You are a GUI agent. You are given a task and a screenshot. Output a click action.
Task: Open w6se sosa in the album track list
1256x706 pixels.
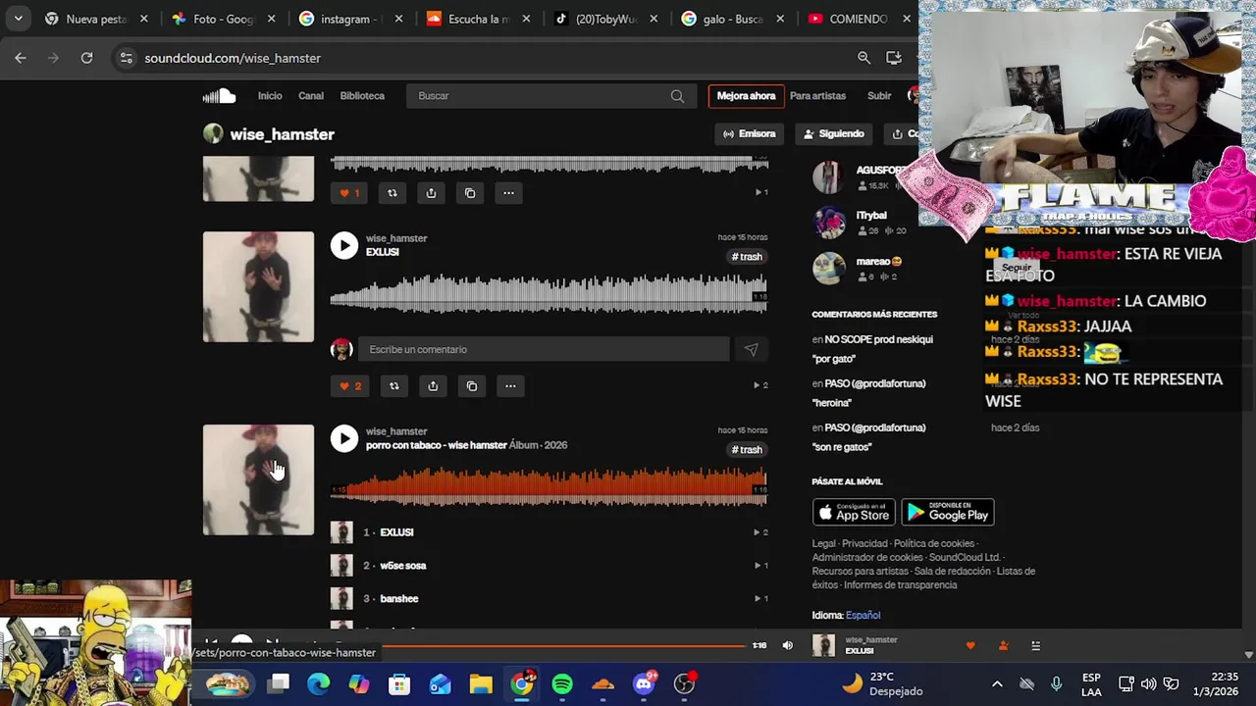[x=403, y=566]
